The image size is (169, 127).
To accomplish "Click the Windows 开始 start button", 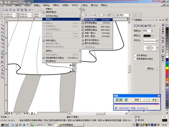I will pos(4,125).
